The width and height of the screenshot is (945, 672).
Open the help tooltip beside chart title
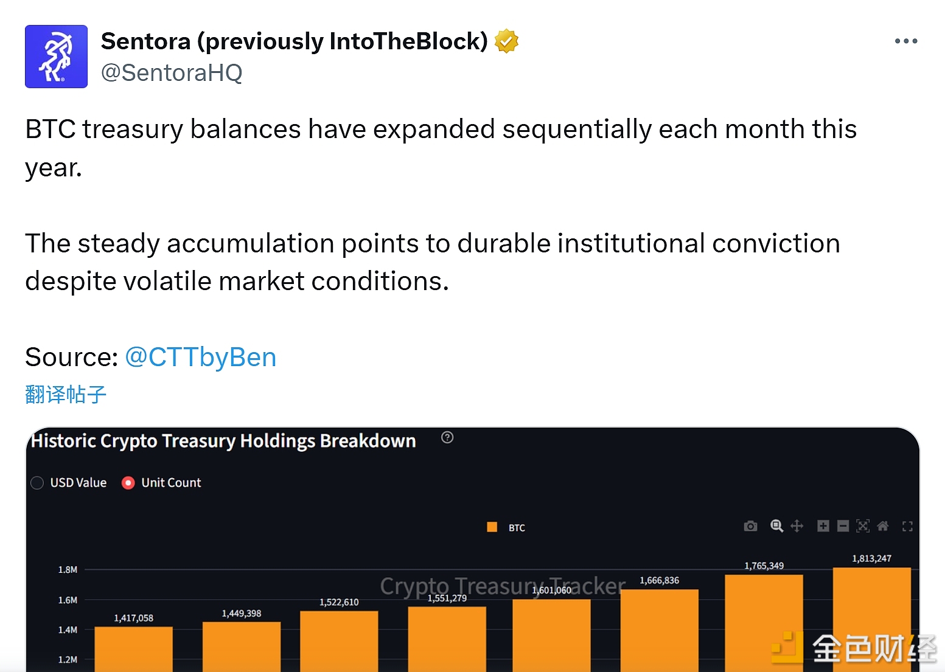(x=447, y=438)
